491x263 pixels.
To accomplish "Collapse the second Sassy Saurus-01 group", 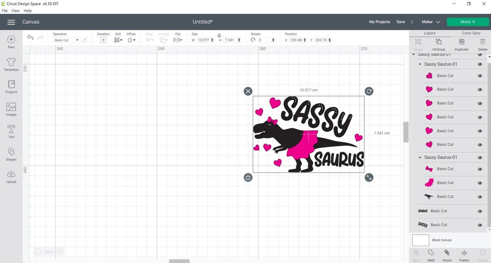I will [420, 157].
